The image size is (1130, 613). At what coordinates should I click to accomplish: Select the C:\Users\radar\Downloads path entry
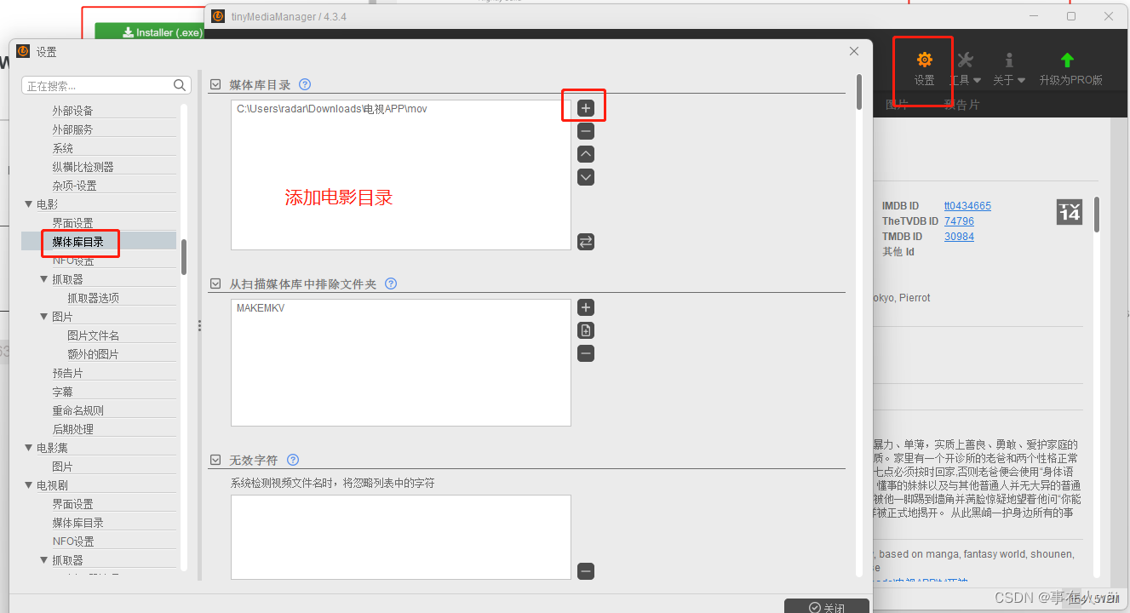point(331,109)
